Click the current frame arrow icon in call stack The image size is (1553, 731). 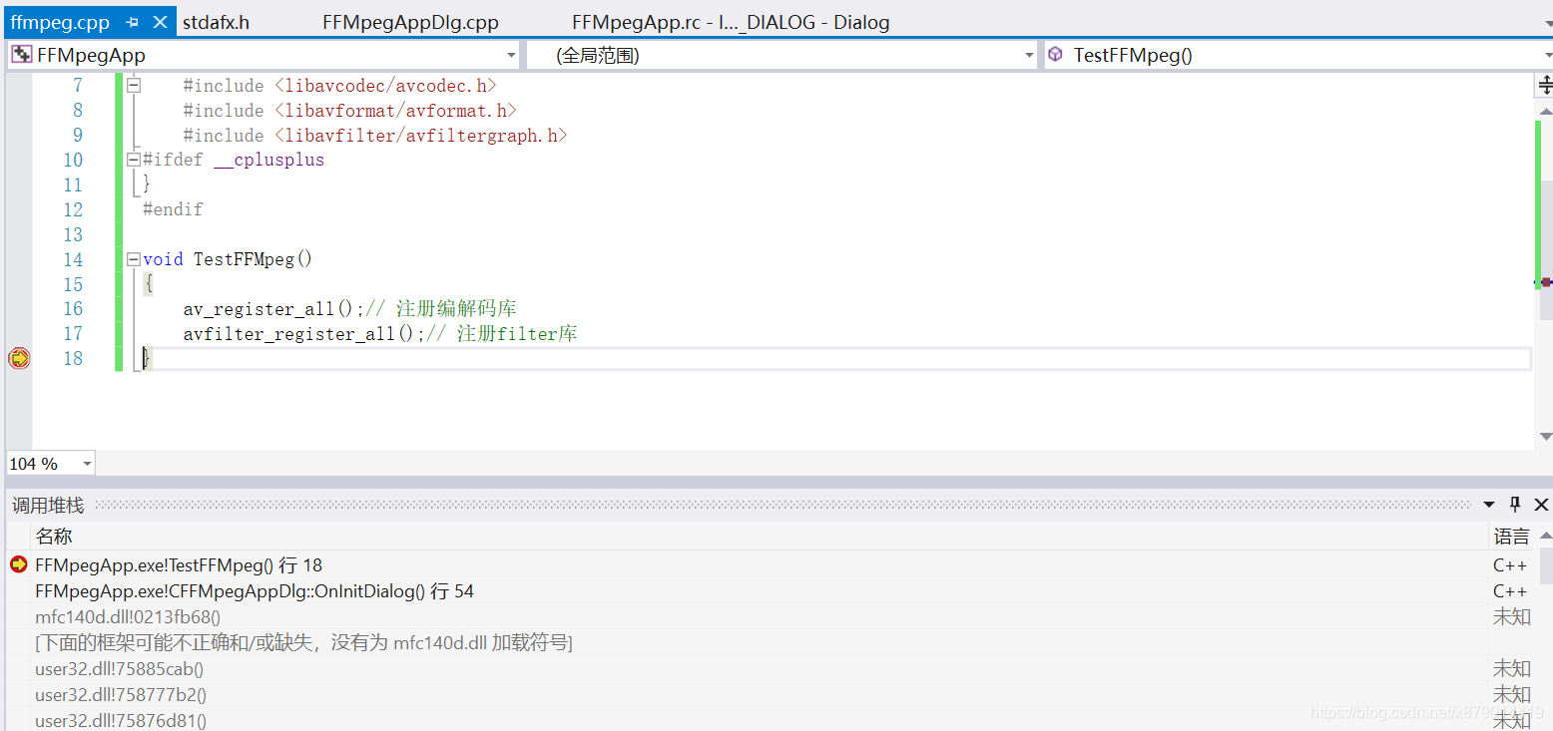coord(18,564)
